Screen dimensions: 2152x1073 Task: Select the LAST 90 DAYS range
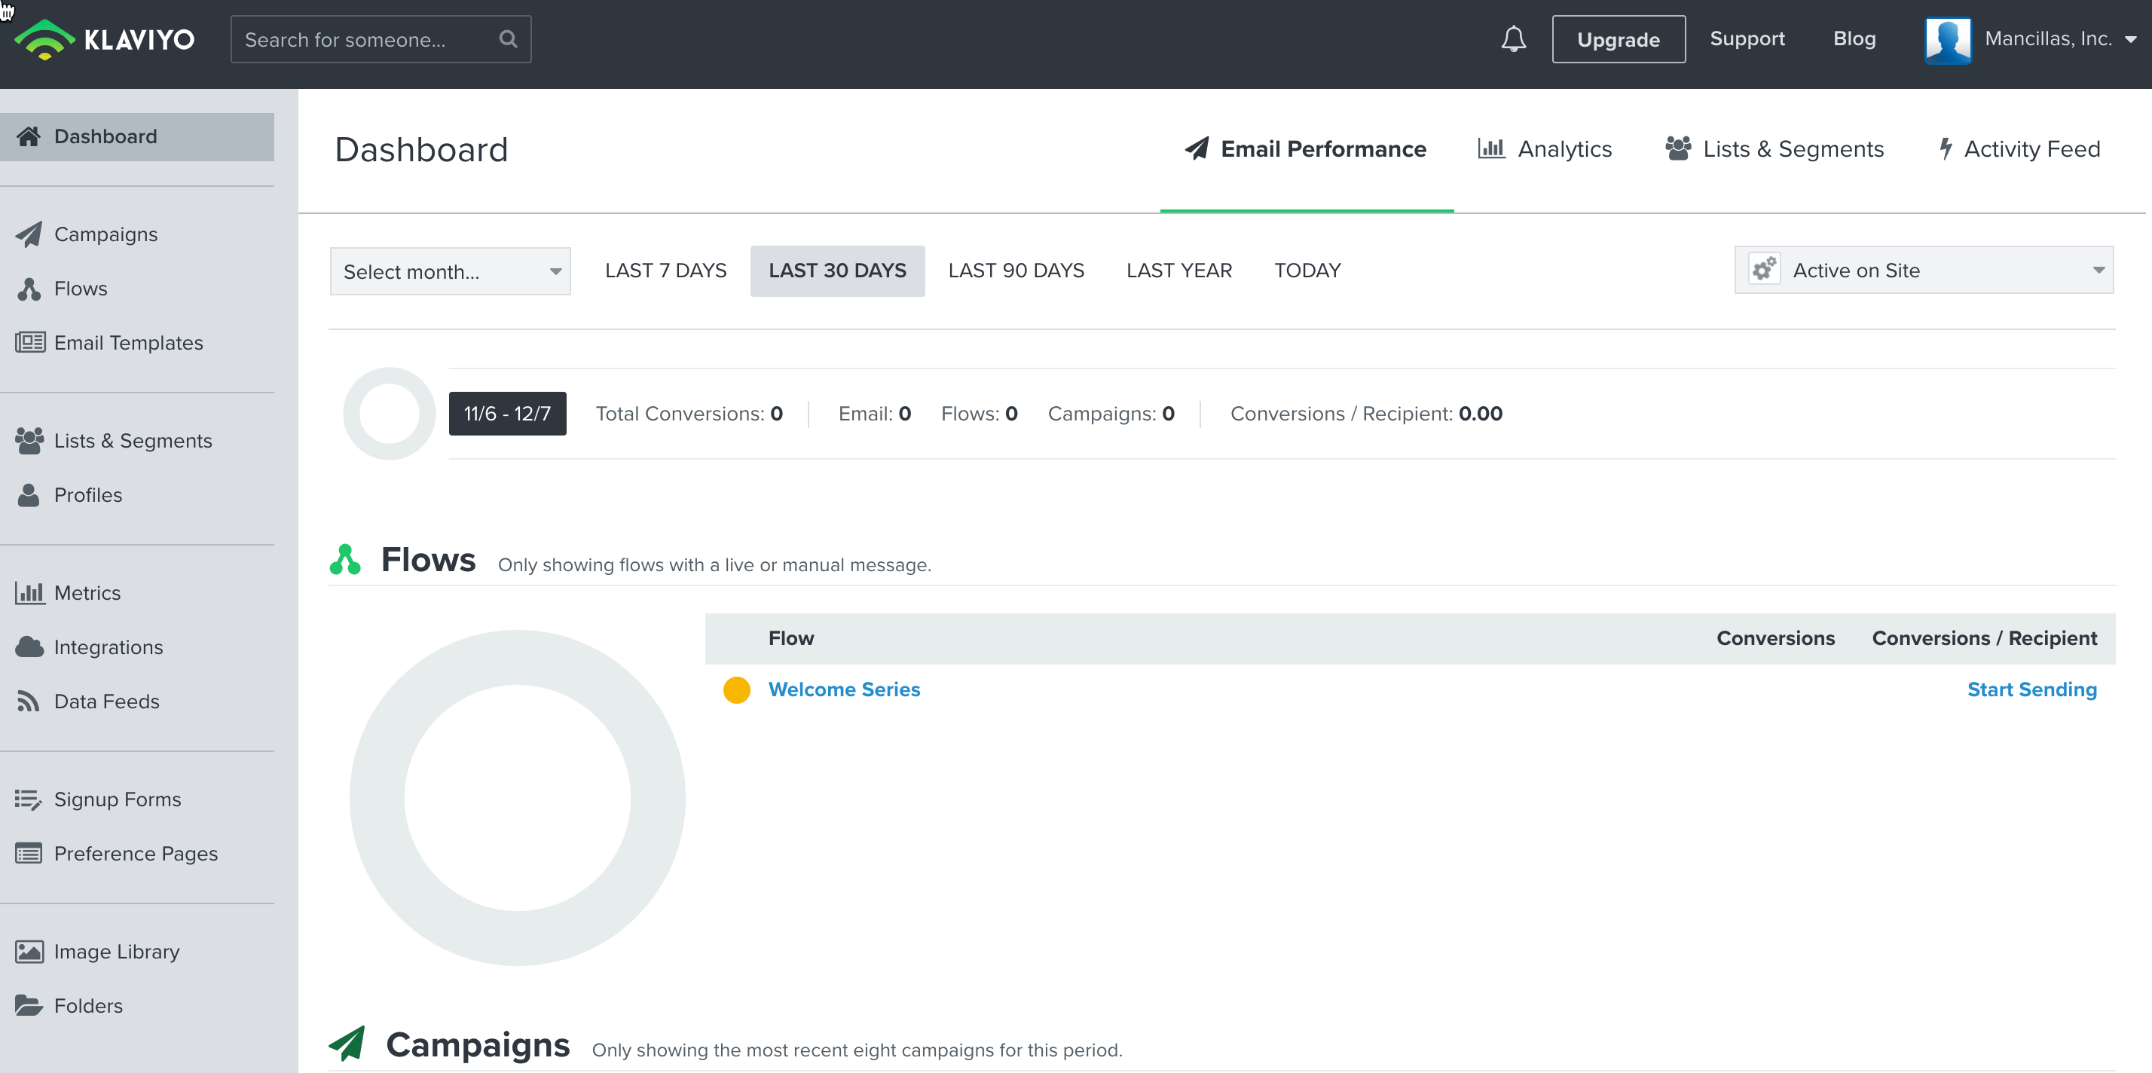(1015, 271)
